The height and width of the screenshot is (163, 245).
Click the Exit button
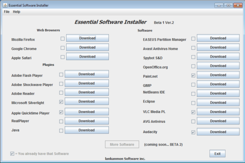[217, 153]
